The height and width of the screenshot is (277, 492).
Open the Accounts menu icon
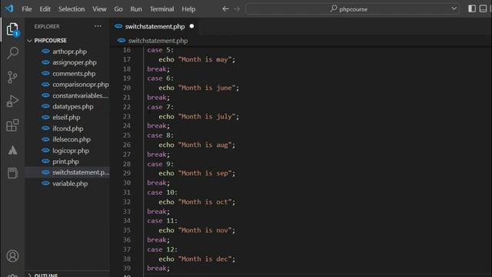(x=12, y=256)
